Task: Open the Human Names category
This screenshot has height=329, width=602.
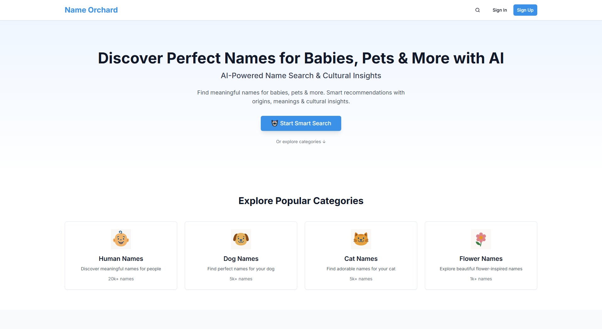Action: point(121,255)
